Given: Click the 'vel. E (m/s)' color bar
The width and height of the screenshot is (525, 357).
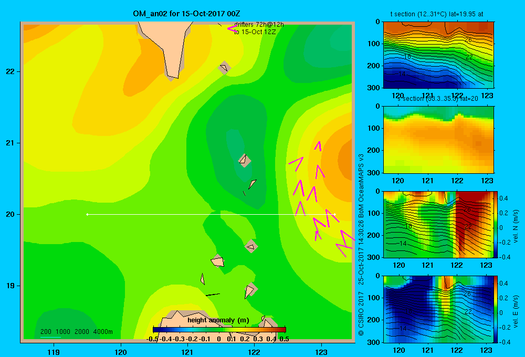Looking at the screenshot, I should pos(496,309).
